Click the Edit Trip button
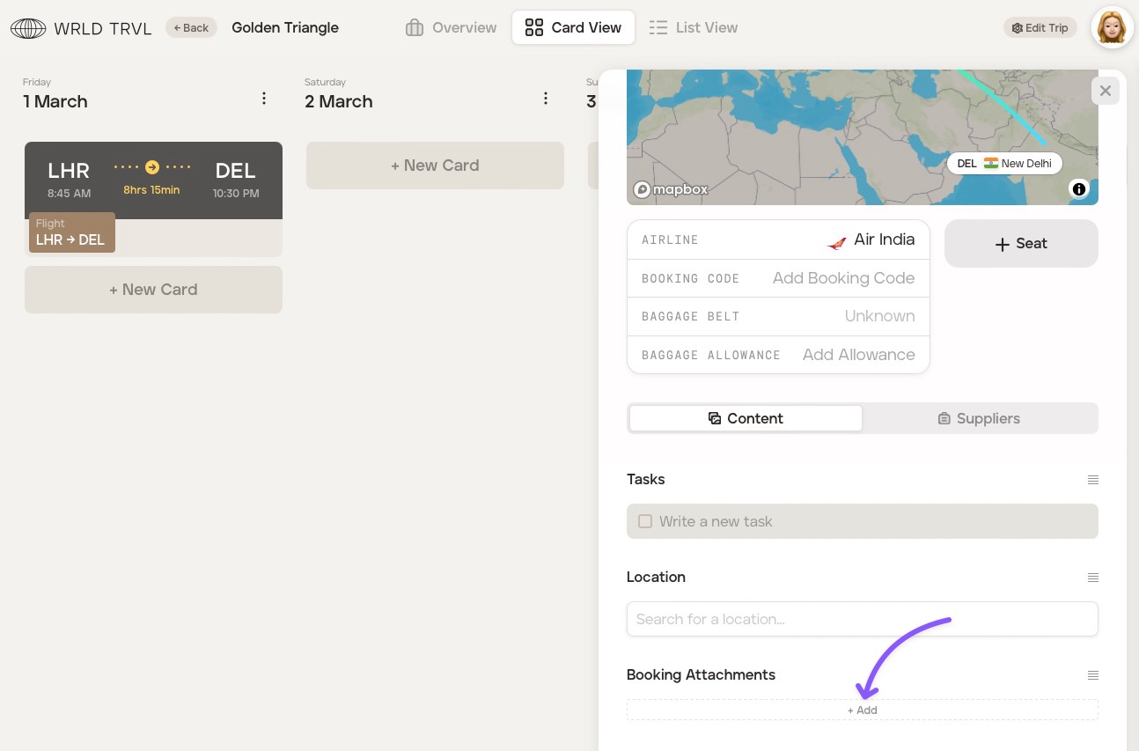1139x751 pixels. click(x=1040, y=28)
